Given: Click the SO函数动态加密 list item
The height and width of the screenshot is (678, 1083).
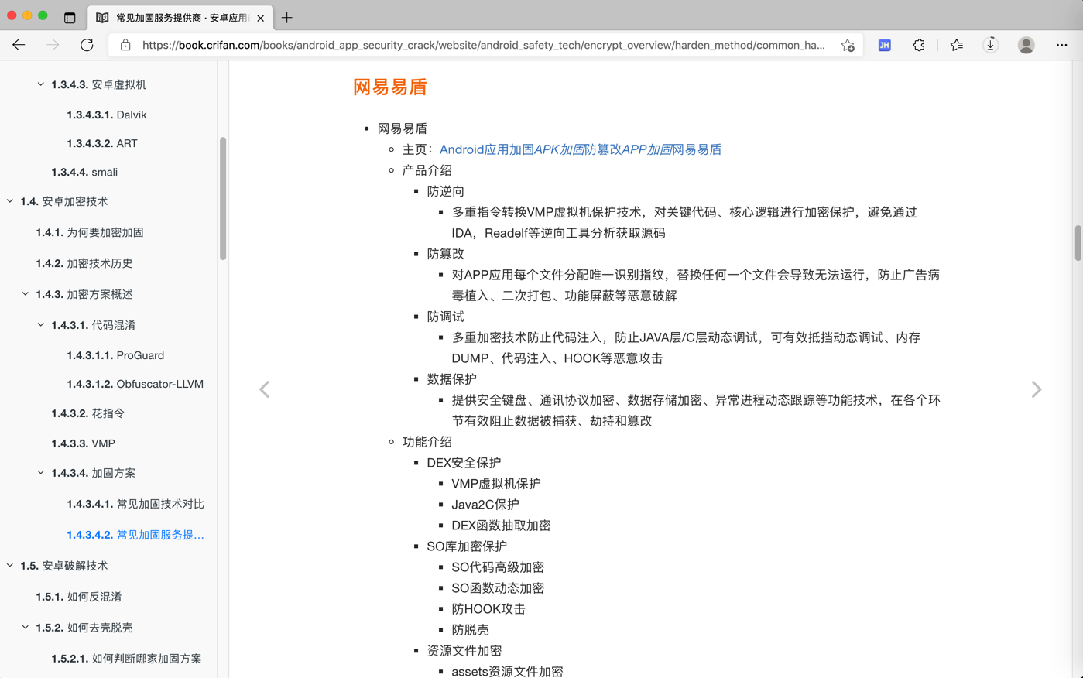Looking at the screenshot, I should tap(498, 588).
